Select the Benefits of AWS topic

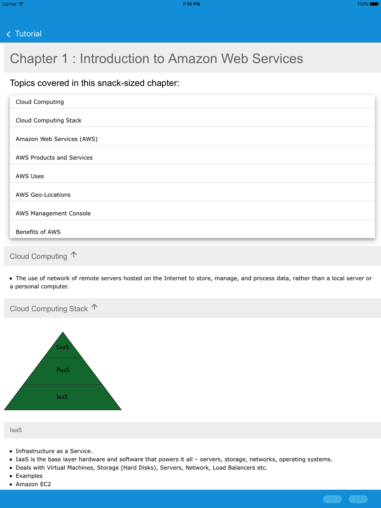[38, 232]
